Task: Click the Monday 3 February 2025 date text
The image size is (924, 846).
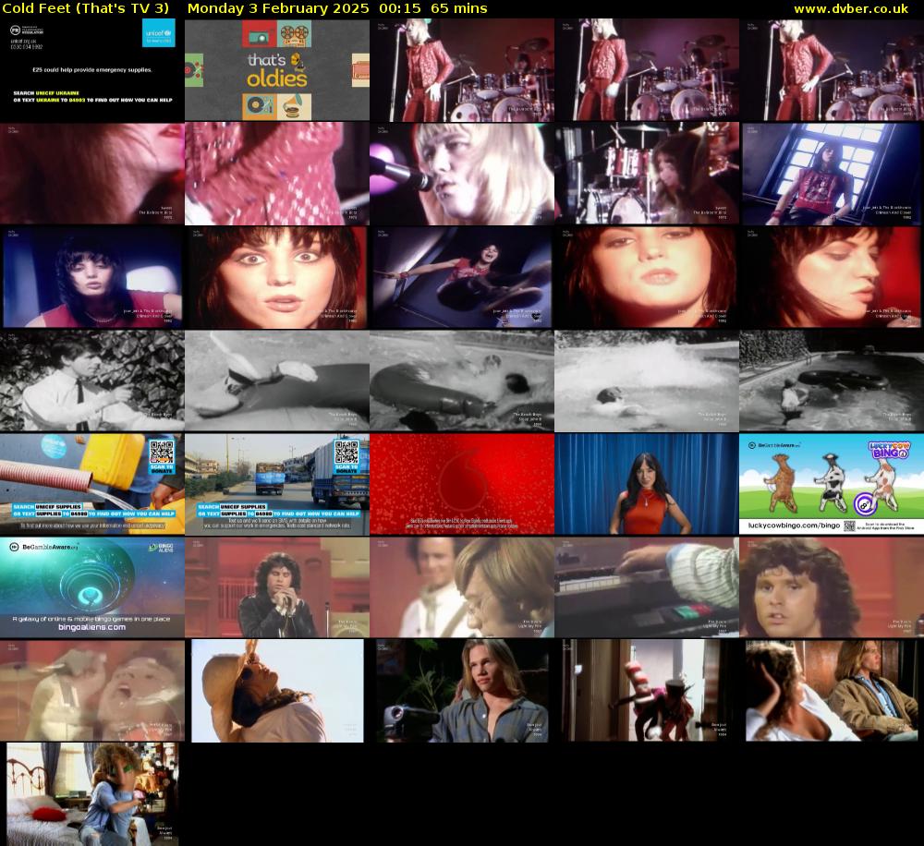Action: click(278, 9)
